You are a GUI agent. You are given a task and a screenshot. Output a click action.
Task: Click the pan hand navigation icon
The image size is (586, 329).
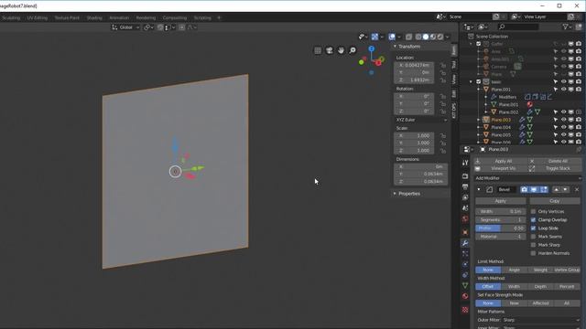(341, 50)
